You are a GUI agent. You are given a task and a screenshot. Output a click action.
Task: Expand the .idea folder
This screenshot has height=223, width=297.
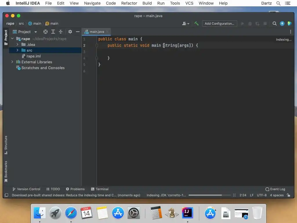17,44
